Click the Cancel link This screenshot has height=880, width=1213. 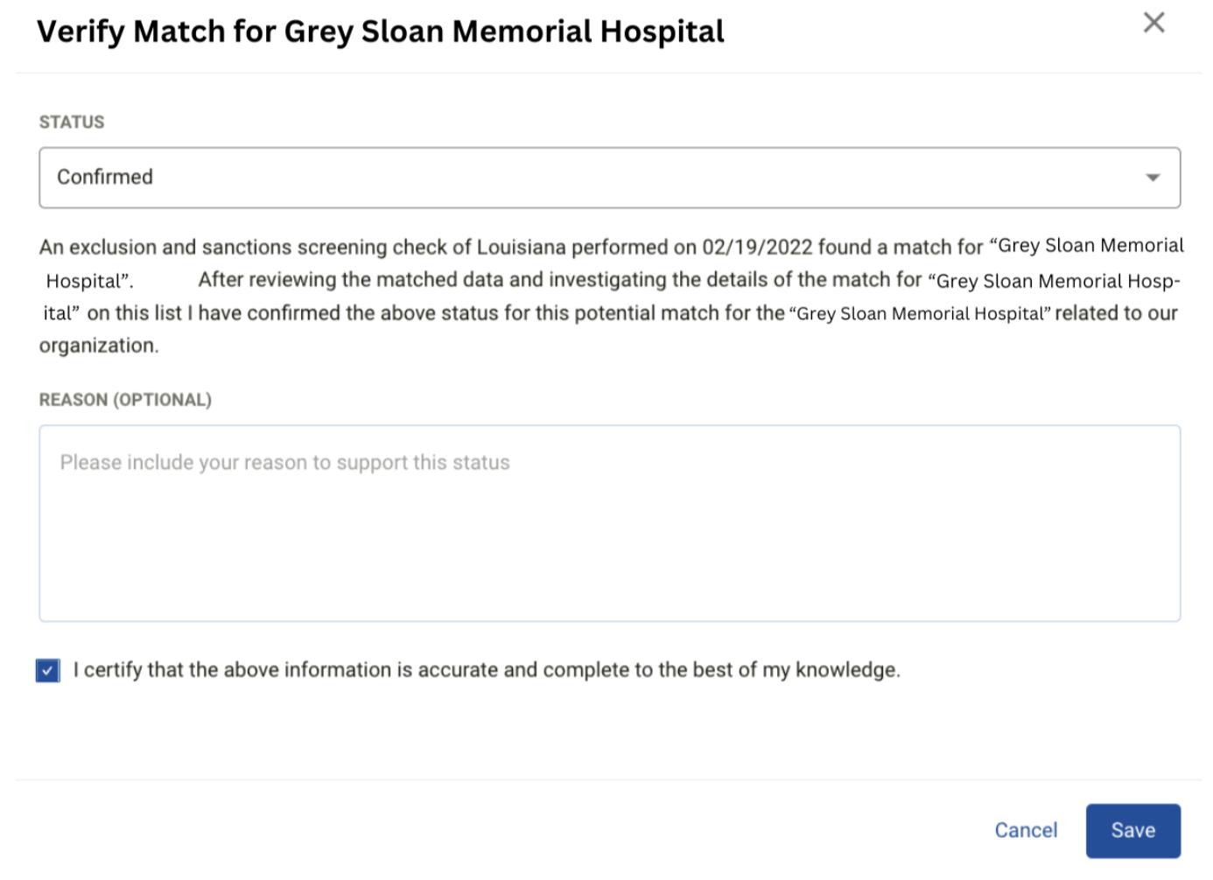(1026, 830)
